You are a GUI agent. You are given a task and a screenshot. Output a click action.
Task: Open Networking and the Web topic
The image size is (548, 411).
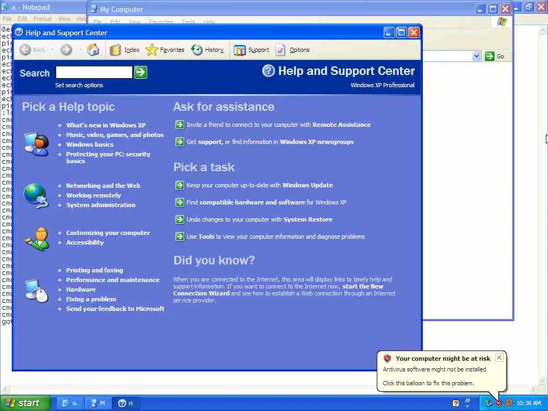pyautogui.click(x=103, y=186)
